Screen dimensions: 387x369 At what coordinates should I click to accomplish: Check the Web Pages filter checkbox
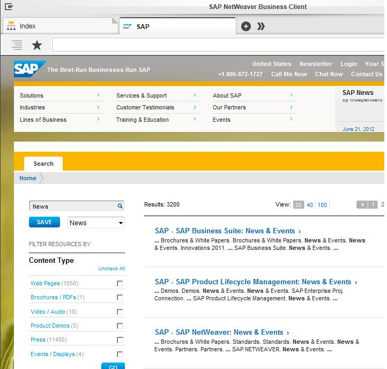(x=120, y=283)
